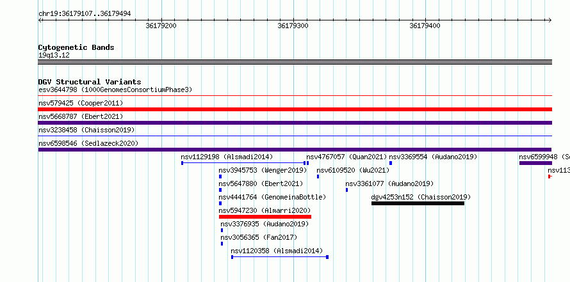Click the DGV Structural Variants track title
570x282 pixels.
[x=90, y=82]
